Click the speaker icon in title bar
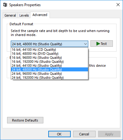This screenshot has height=140, width=123. pos(5,5)
